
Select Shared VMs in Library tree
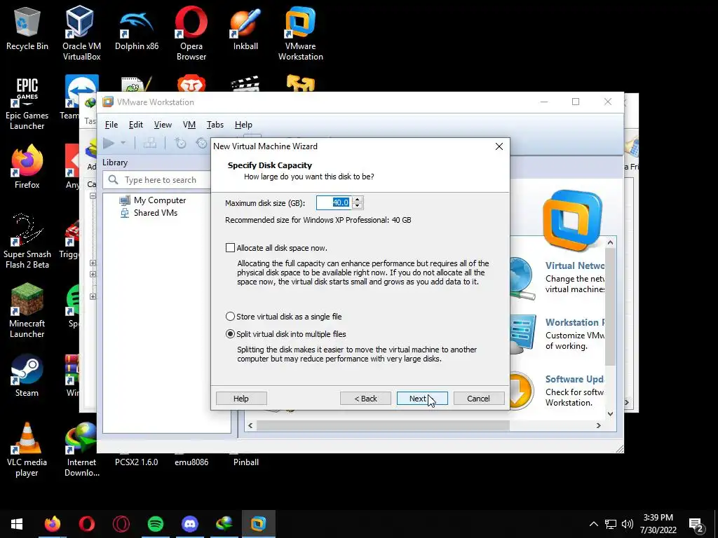click(155, 213)
